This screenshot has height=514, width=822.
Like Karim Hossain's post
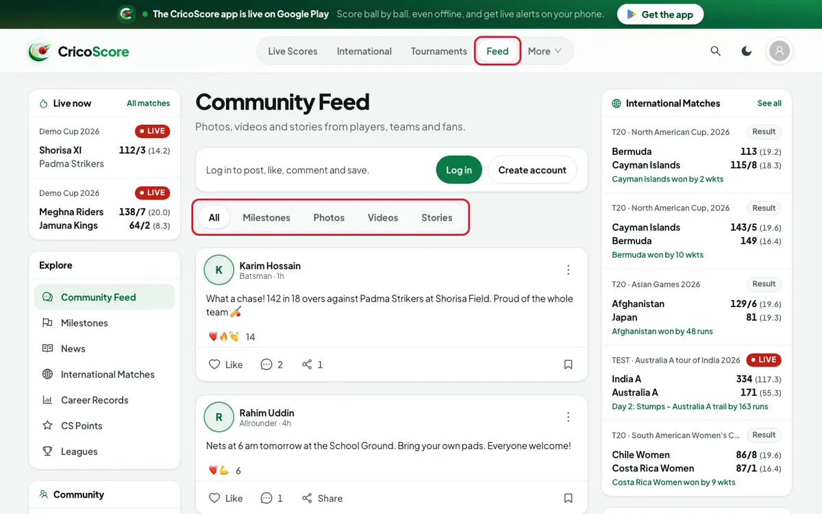coord(225,365)
